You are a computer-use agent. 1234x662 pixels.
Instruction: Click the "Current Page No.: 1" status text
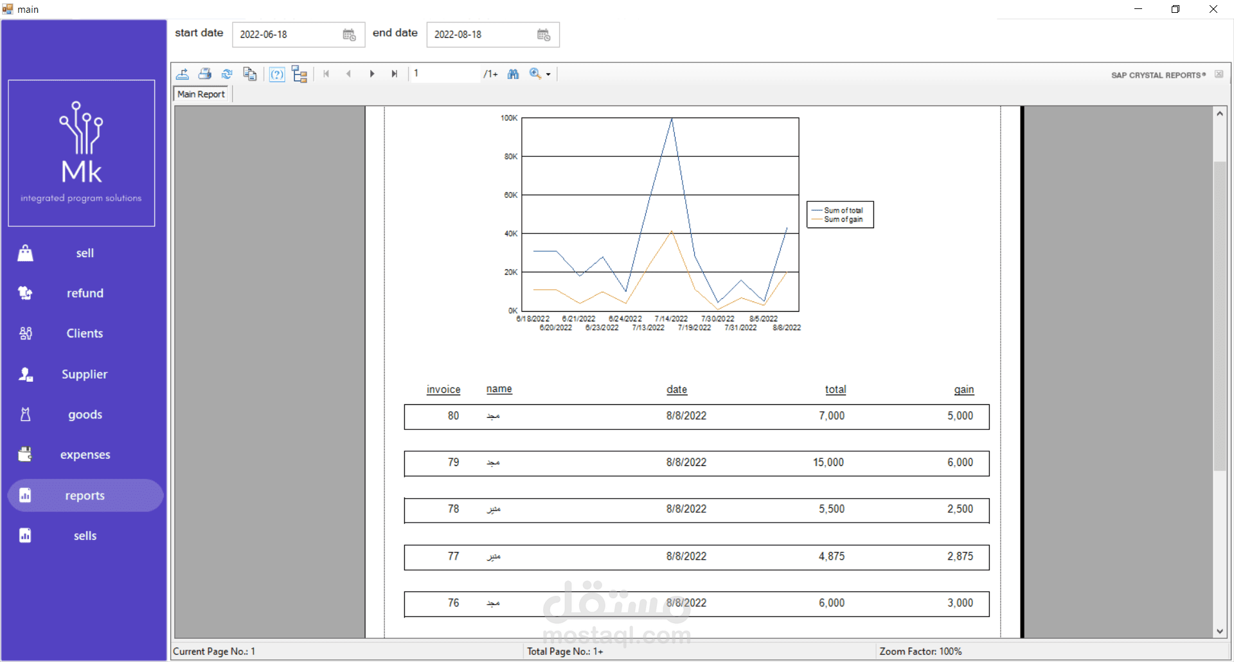click(214, 651)
